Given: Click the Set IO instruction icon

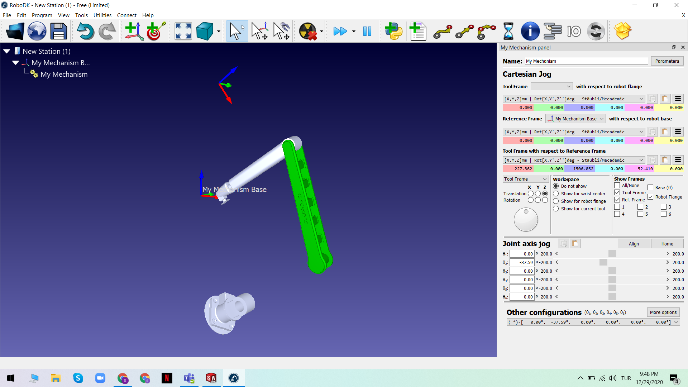Looking at the screenshot, I should click(x=574, y=31).
